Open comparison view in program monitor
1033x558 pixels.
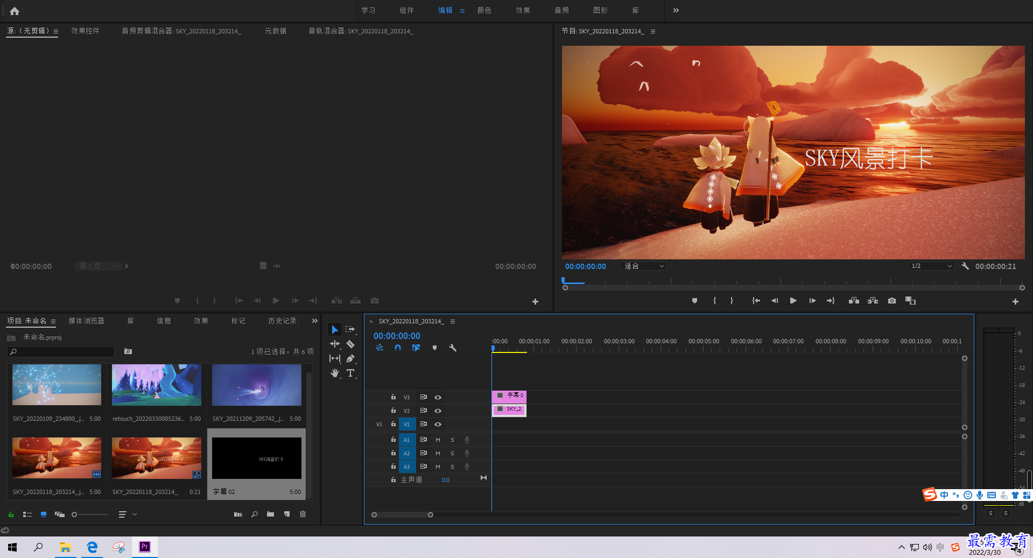910,301
